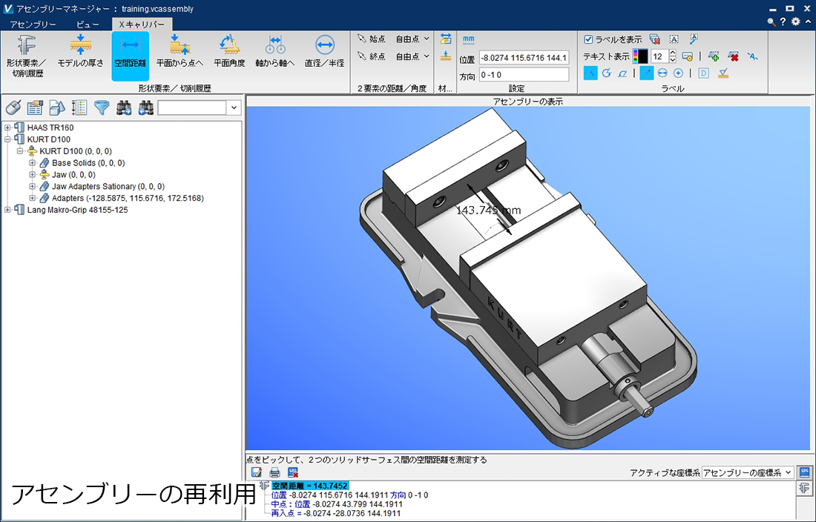Viewport: 816px width, 522px height.
Task: Activate the 平面角度 tool
Action: [229, 52]
